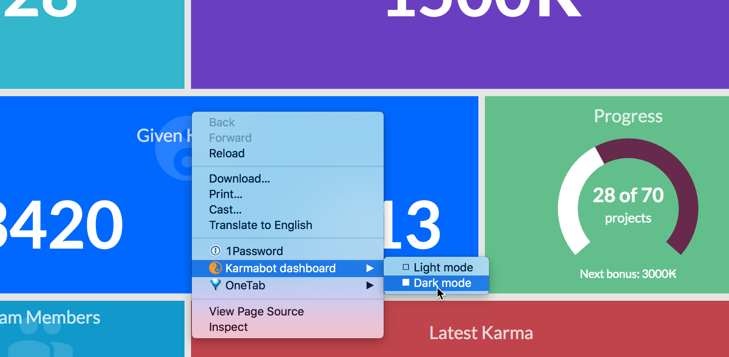Select the Light mode label
Viewport: 729px width, 357px height.
(443, 267)
